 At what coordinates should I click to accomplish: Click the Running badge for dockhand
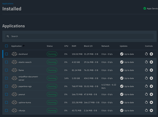[52, 54]
